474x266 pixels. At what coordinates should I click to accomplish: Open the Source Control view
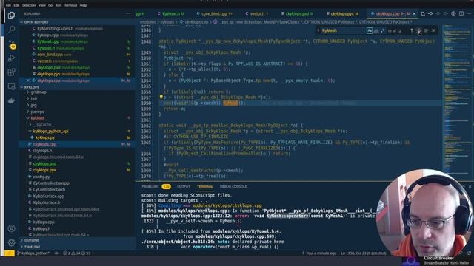[x=12, y=44]
